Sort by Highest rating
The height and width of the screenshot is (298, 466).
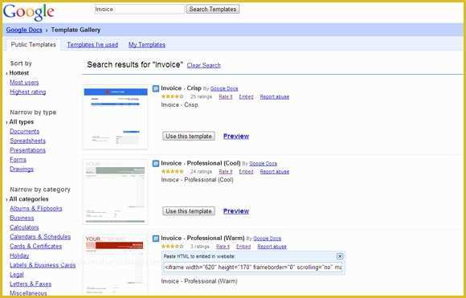point(27,92)
